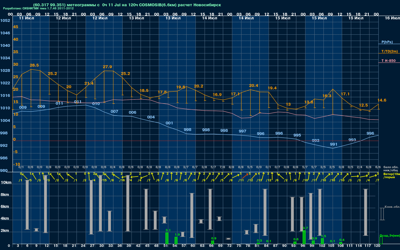The width and height of the screenshot is (400, 250).
Task: Select the T H-850 legend label
Action: (388, 61)
